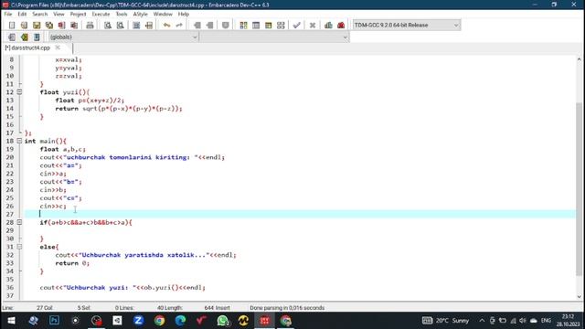This screenshot has width=585, height=329.
Task: Open the View menu
Action: pyautogui.click(x=58, y=14)
